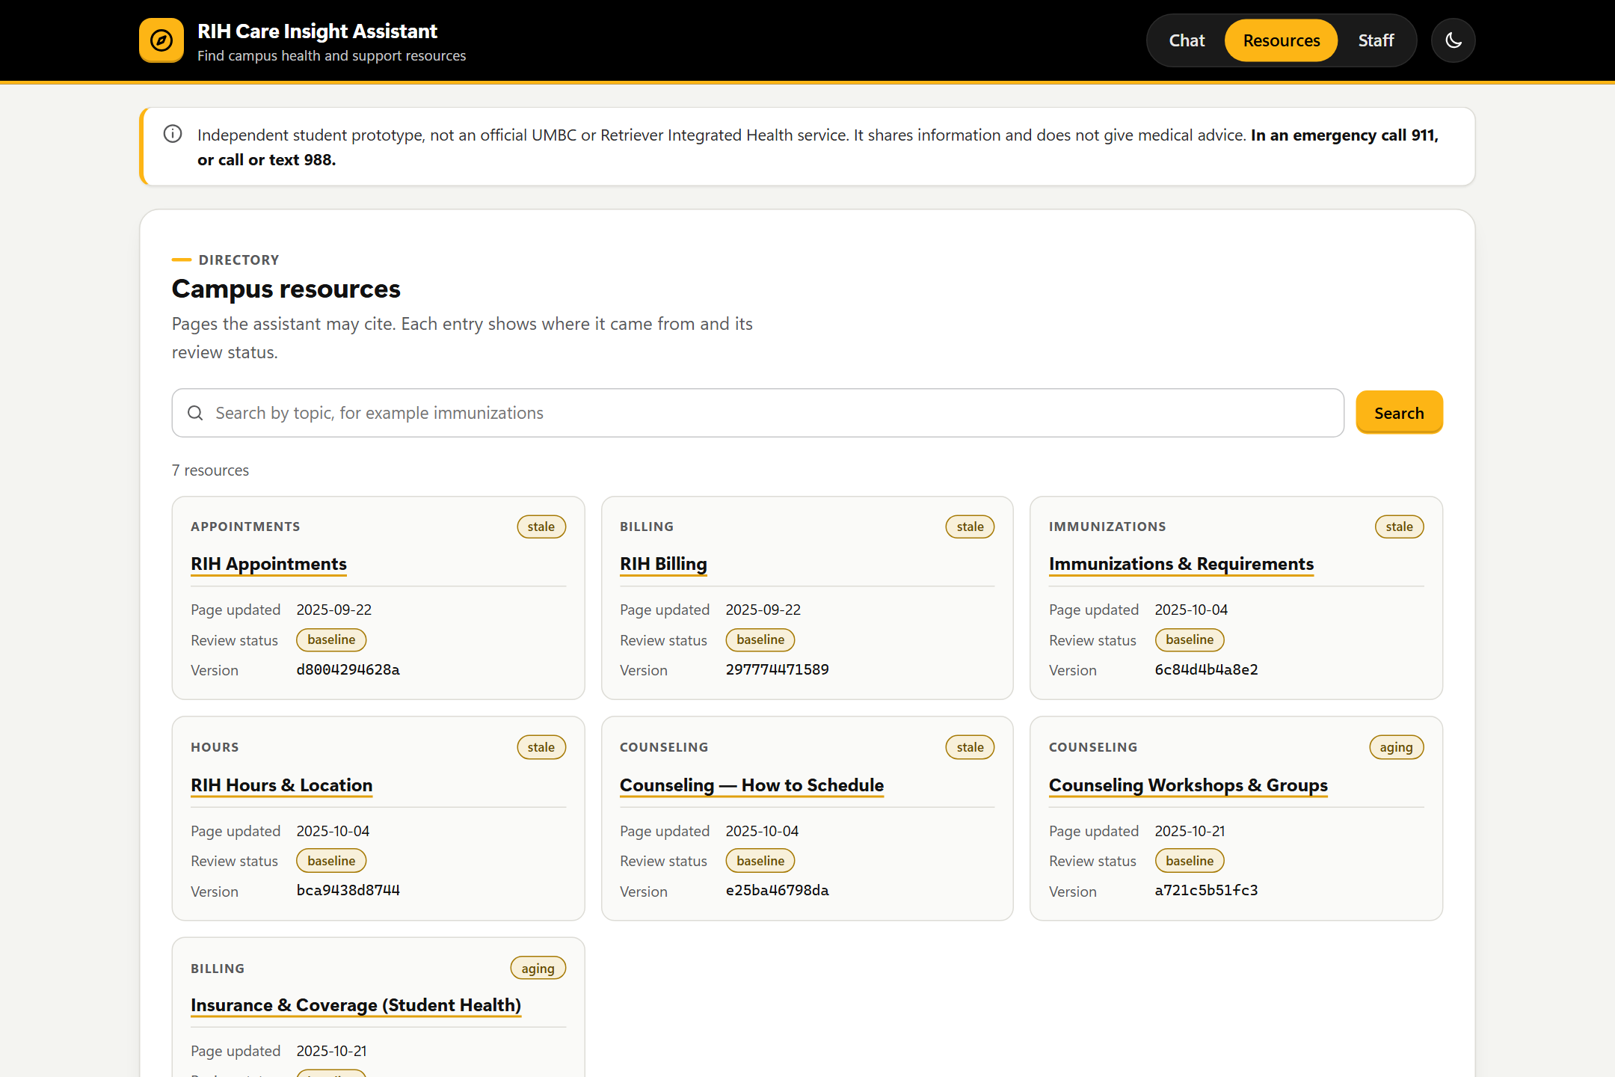Click the magnifier icon in search field

[x=195, y=413]
